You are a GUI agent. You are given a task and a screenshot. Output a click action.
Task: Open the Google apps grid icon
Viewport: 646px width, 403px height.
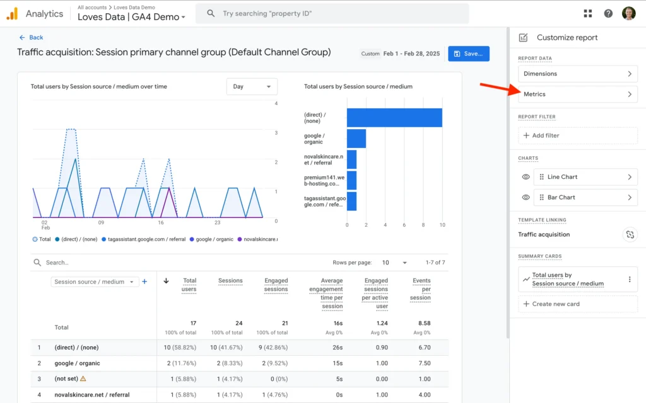coord(587,13)
